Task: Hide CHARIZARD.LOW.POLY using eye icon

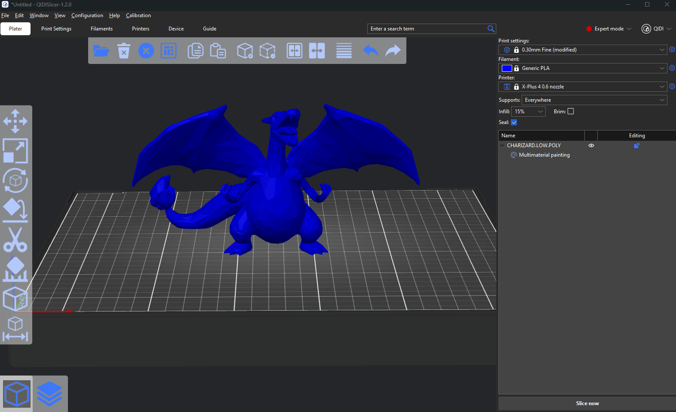Action: 591,145
